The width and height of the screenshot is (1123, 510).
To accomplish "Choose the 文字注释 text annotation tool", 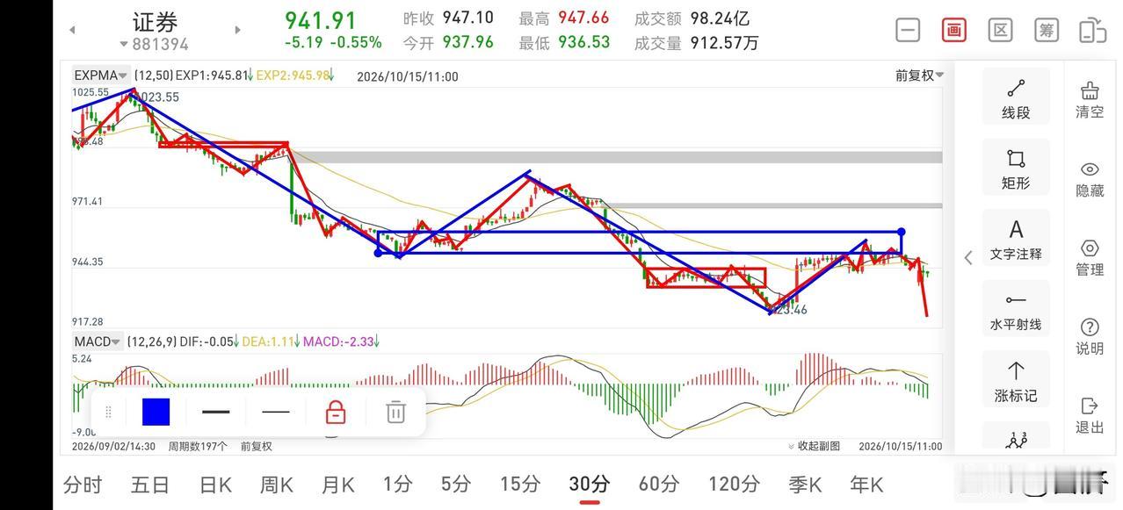I will (x=1016, y=240).
